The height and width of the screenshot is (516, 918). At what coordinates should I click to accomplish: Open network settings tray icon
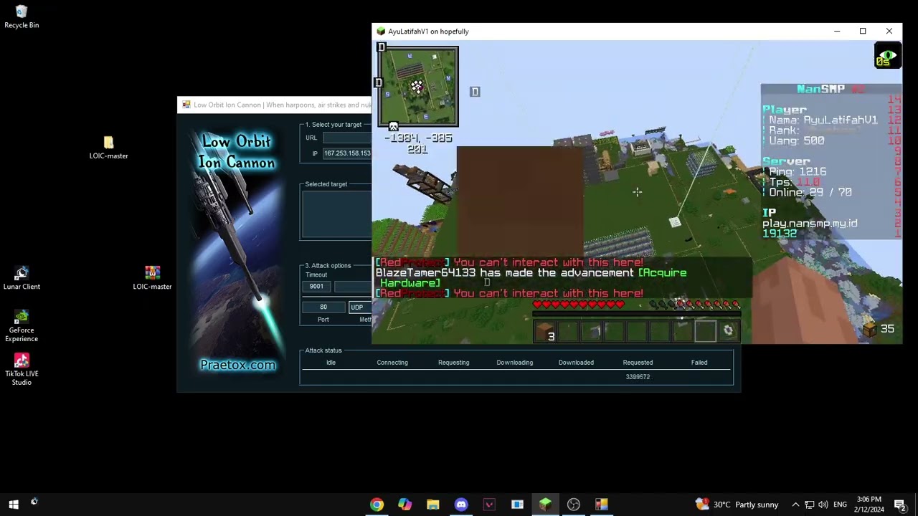tap(809, 505)
